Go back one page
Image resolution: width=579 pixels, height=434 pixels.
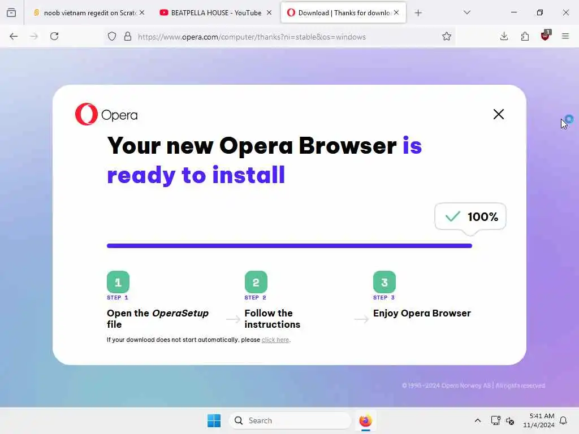(x=14, y=36)
